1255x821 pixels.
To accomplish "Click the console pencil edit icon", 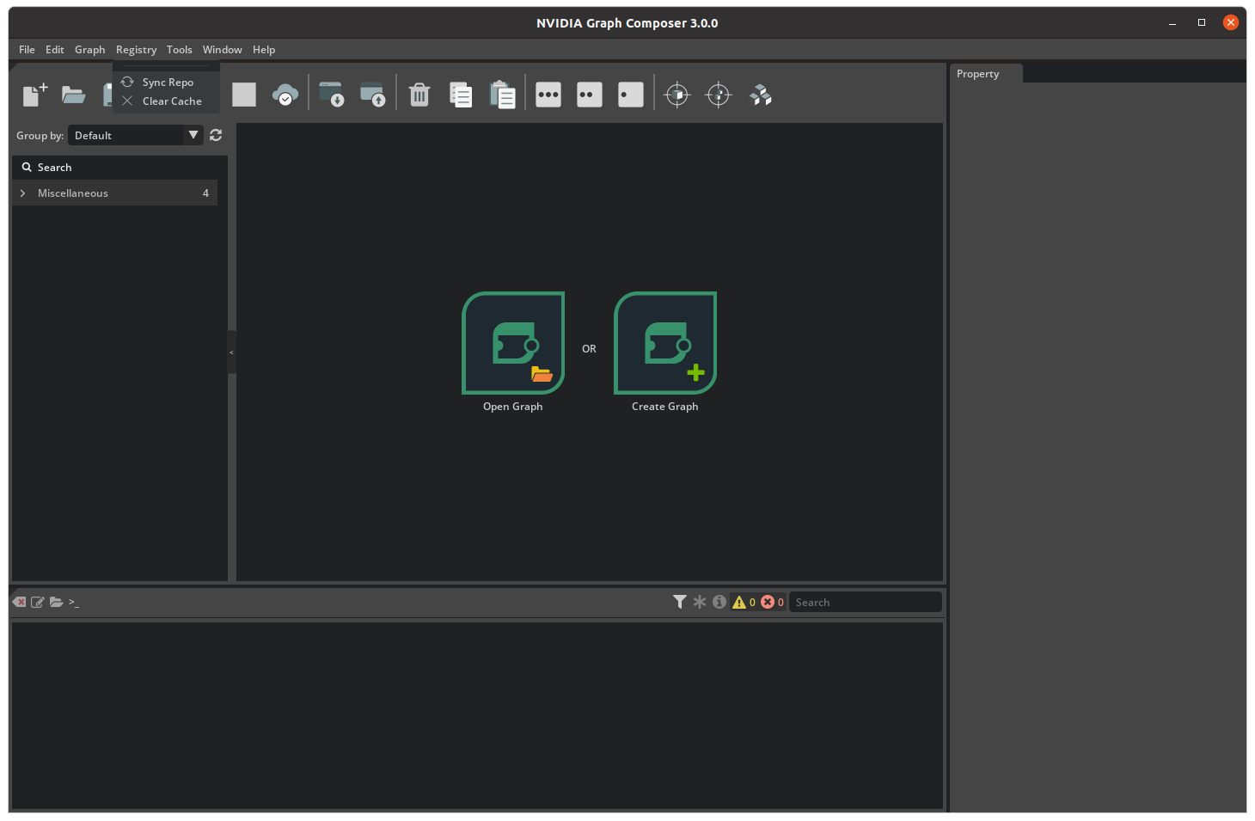I will point(38,602).
